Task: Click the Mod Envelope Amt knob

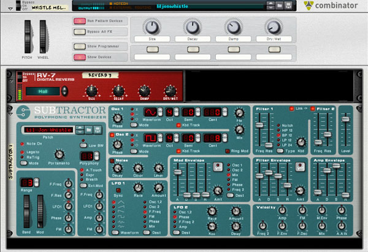Action: pyautogui.click(x=218, y=191)
